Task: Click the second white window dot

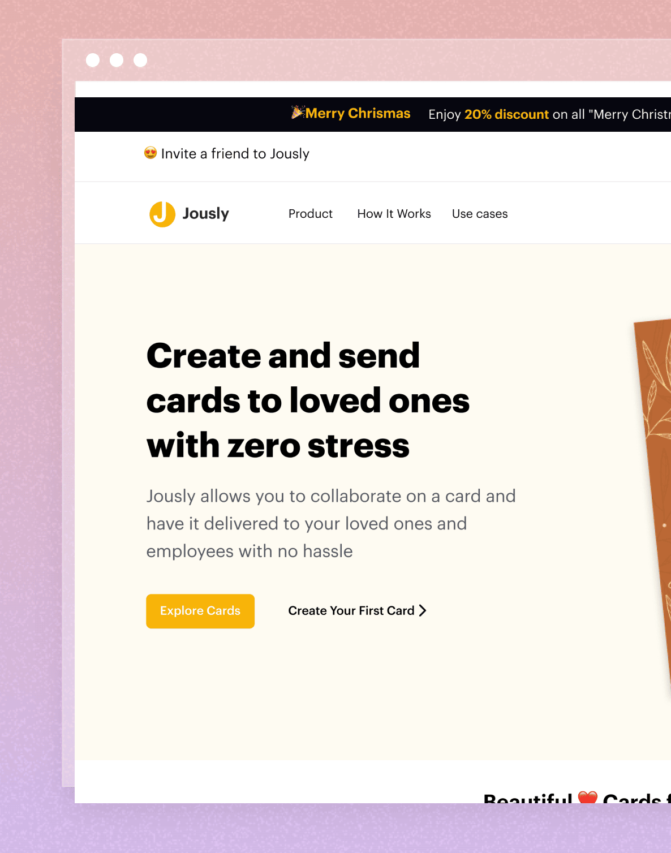Action: (x=117, y=60)
